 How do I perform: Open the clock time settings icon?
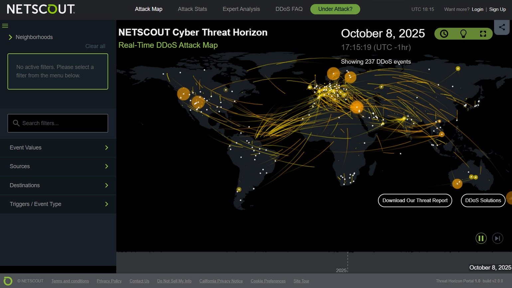[x=444, y=34]
